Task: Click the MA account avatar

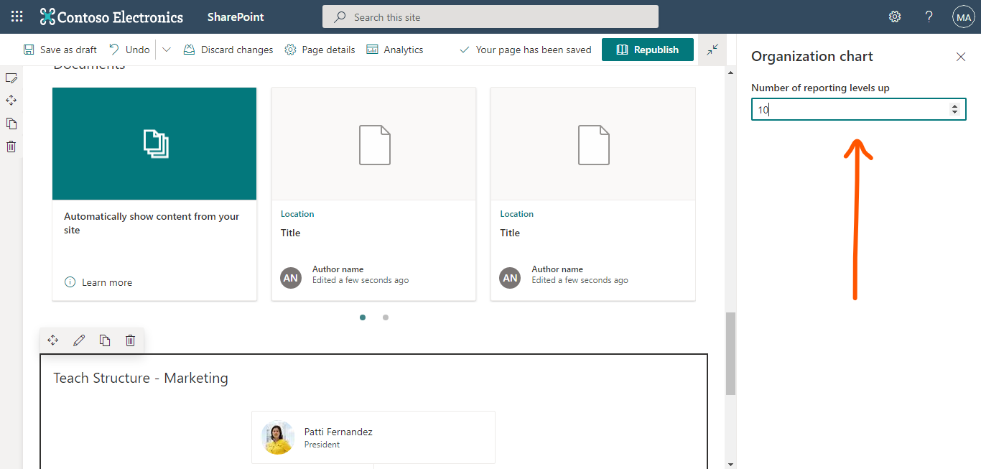Action: pyautogui.click(x=963, y=16)
